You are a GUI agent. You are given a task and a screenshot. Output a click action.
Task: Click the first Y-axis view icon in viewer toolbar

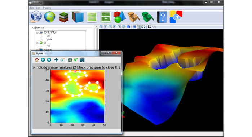click(x=110, y=27)
